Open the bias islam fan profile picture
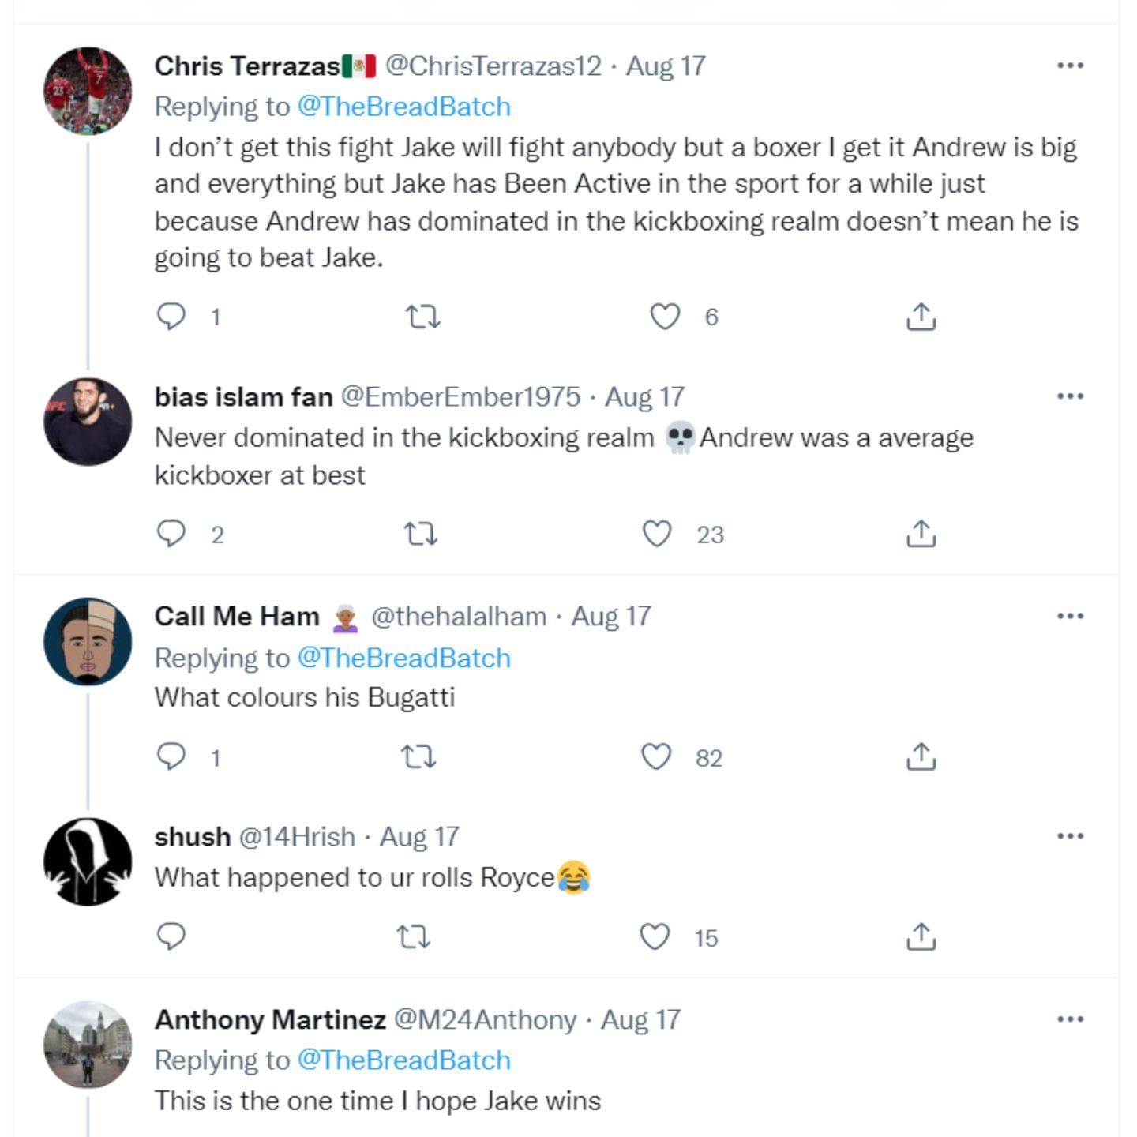Viewport: 1137px width, 1137px height. click(88, 422)
